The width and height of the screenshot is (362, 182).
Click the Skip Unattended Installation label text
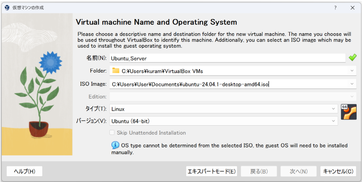click(x=151, y=133)
